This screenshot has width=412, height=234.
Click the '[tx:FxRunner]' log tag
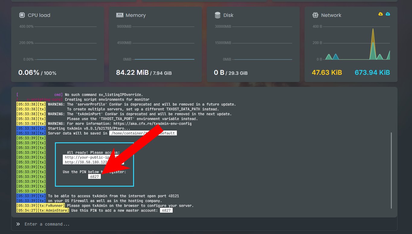click(x=51, y=206)
